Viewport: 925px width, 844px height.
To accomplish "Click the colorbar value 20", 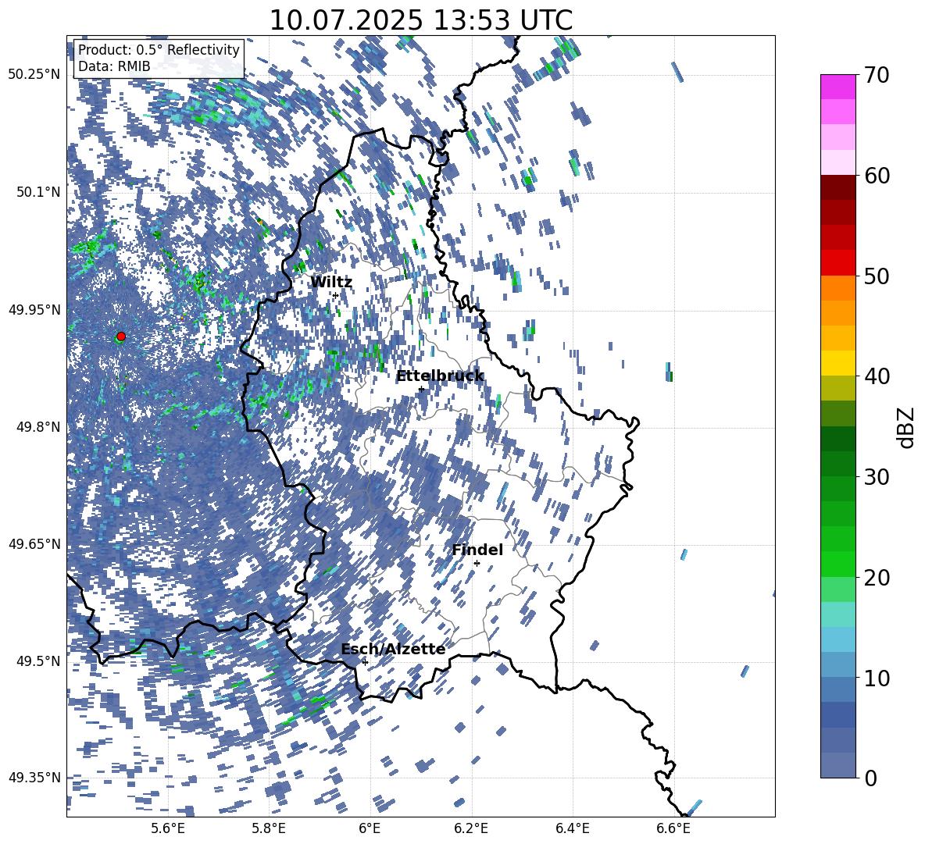I will pyautogui.click(x=877, y=577).
